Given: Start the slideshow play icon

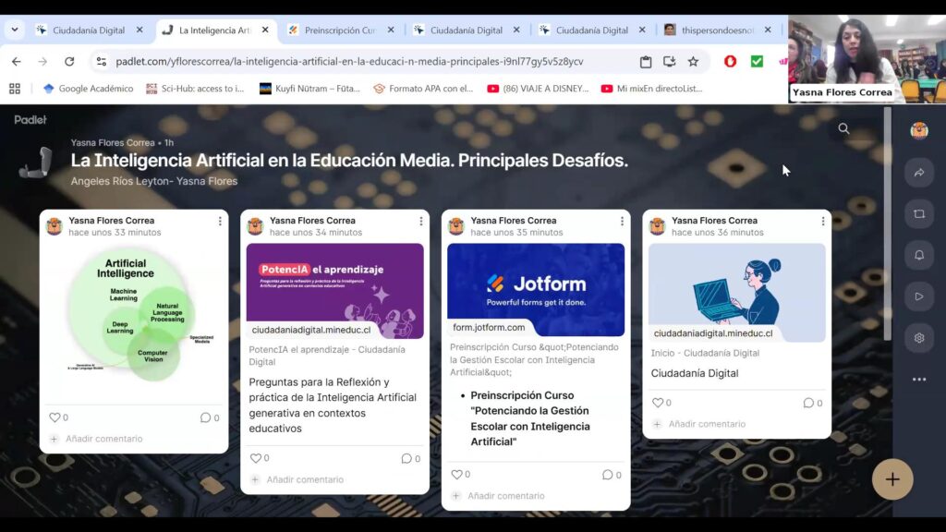Looking at the screenshot, I should 919,296.
